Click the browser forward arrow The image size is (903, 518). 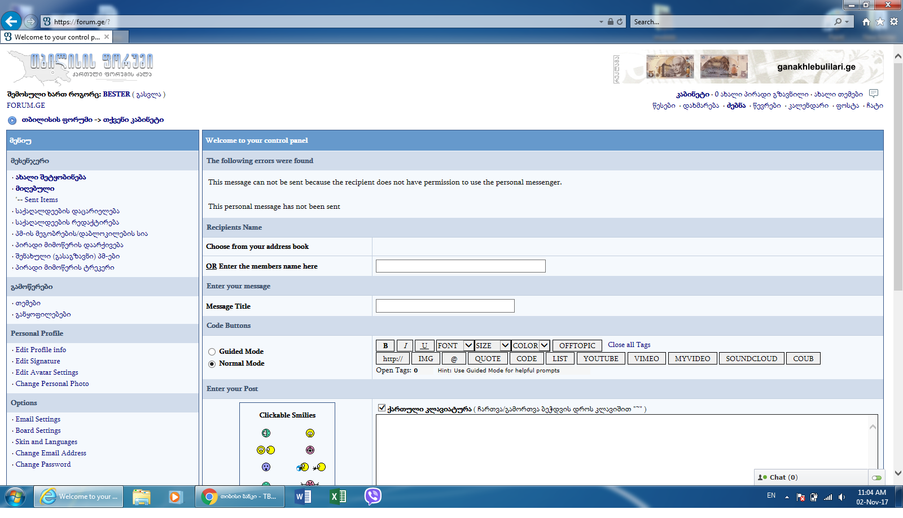click(30, 21)
